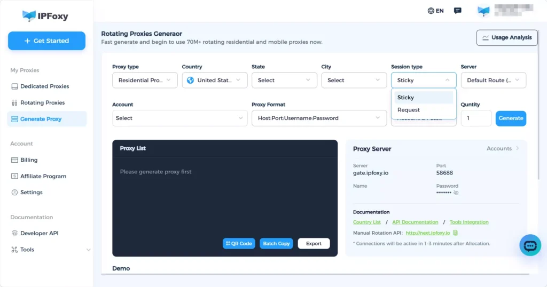Image resolution: width=547 pixels, height=287 pixels.
Task: Go to Billing in sidebar
Action: click(x=29, y=160)
